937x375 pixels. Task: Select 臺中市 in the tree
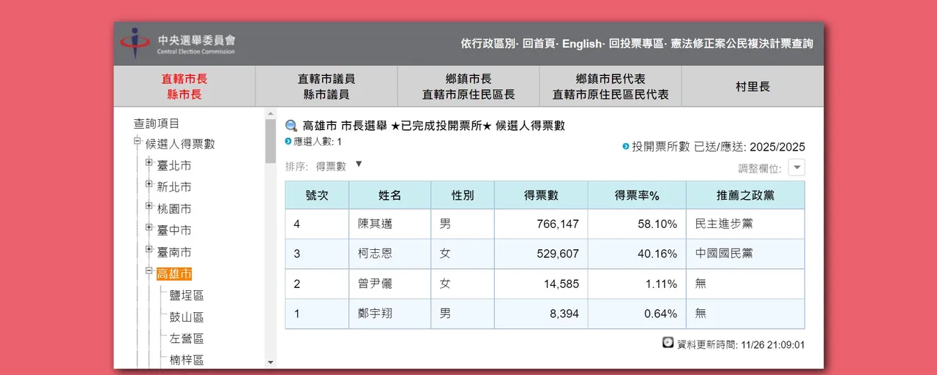click(x=174, y=230)
